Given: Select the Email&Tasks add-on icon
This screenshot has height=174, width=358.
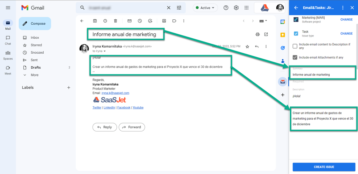Looking at the screenshot, I should (x=283, y=82).
